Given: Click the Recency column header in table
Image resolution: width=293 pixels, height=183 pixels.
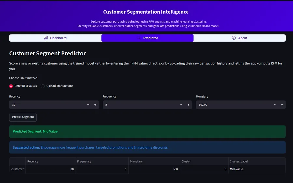Looking at the screenshot, I should click(50, 161).
